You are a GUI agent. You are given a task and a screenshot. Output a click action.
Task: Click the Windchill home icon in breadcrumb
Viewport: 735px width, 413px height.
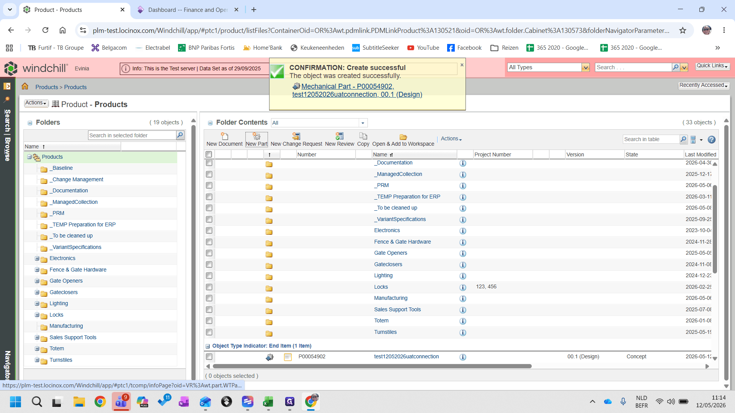tap(25, 86)
